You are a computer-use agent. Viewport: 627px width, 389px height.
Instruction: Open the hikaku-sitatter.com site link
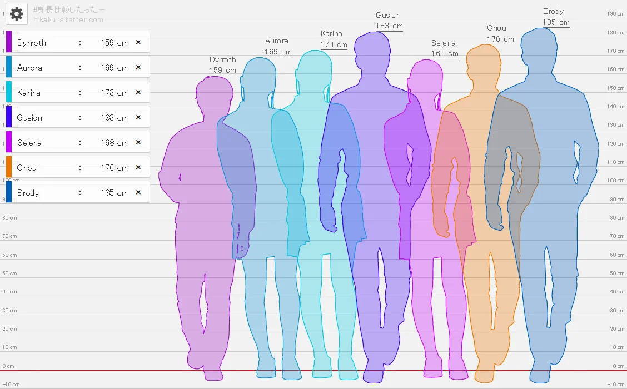pyautogui.click(x=68, y=20)
